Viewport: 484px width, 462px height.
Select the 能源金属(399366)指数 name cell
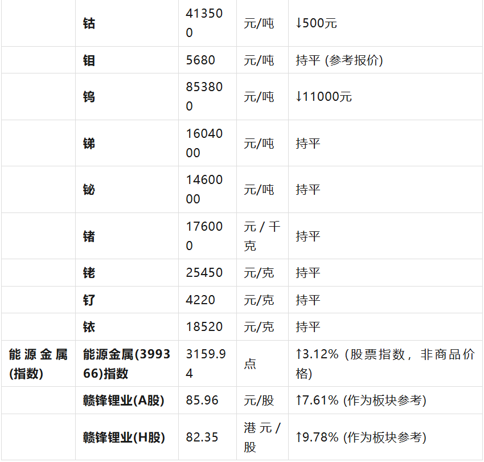click(126, 364)
